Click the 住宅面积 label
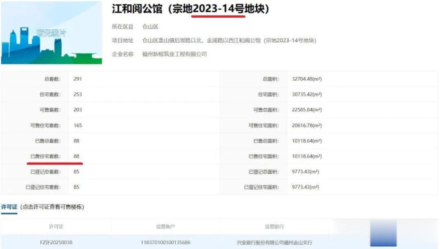440x249 pixels. click(x=269, y=94)
